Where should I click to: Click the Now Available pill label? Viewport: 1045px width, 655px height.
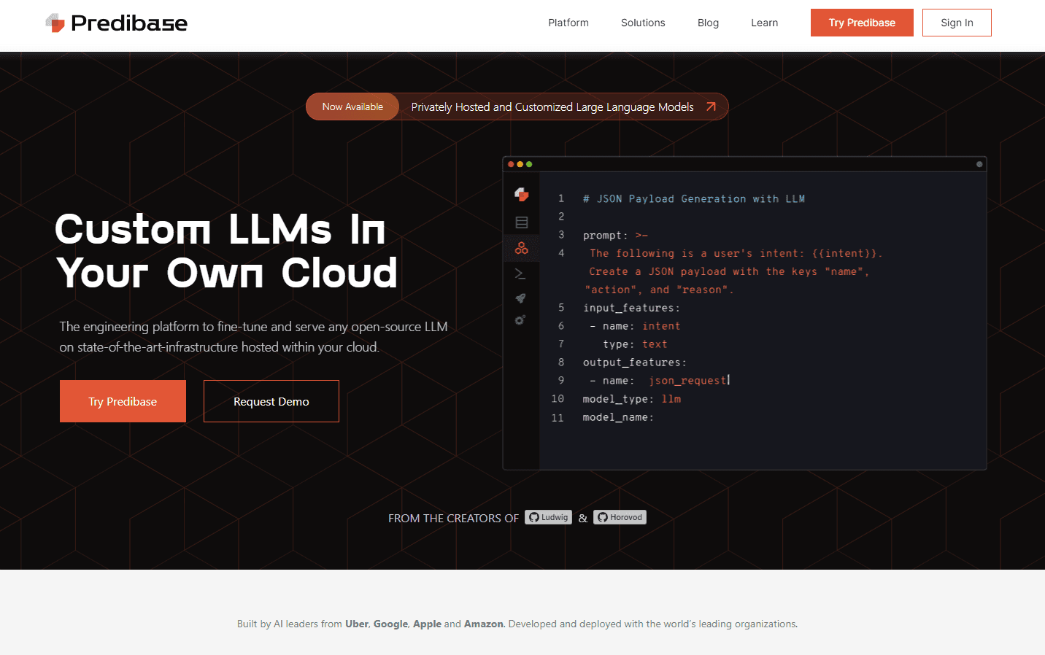pos(352,106)
